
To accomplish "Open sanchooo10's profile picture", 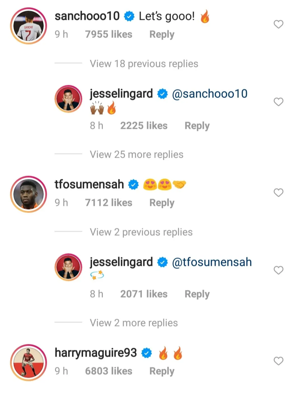I will pos(29,26).
